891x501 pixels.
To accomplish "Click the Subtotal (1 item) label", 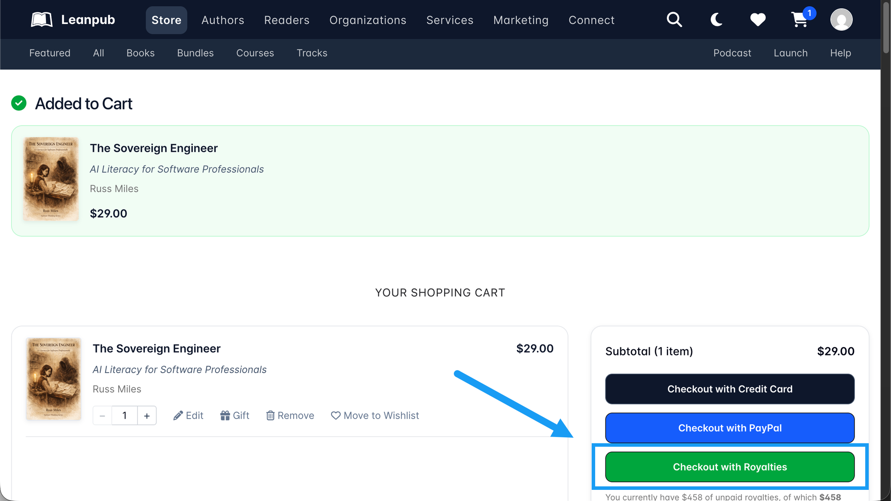I will pos(649,351).
